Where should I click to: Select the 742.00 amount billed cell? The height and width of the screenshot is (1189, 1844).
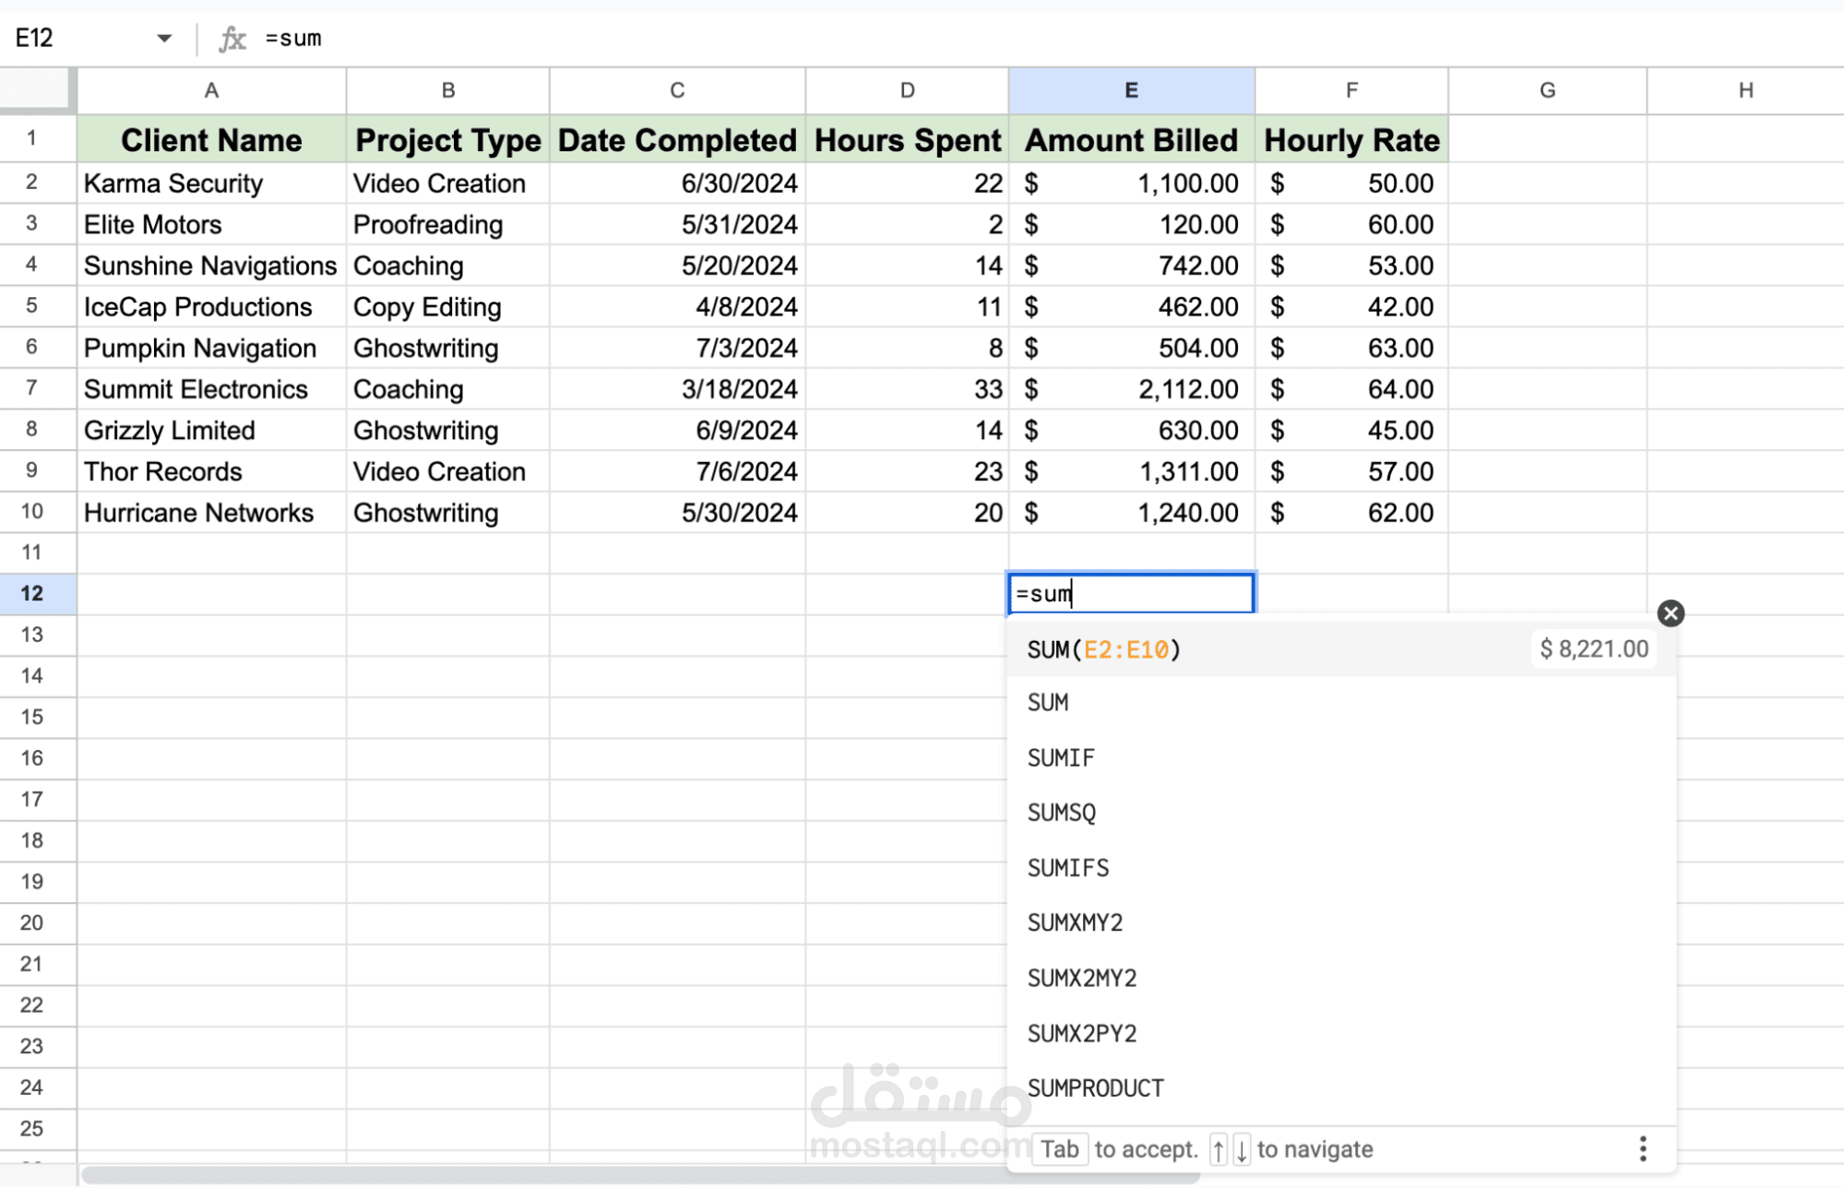[1132, 266]
